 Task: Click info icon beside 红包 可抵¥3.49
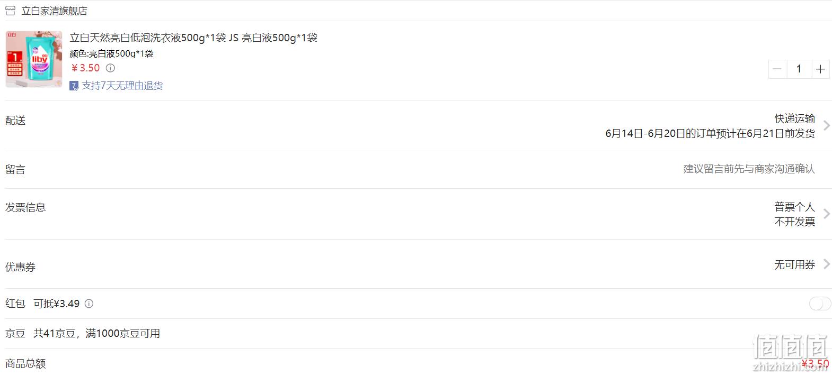click(89, 304)
